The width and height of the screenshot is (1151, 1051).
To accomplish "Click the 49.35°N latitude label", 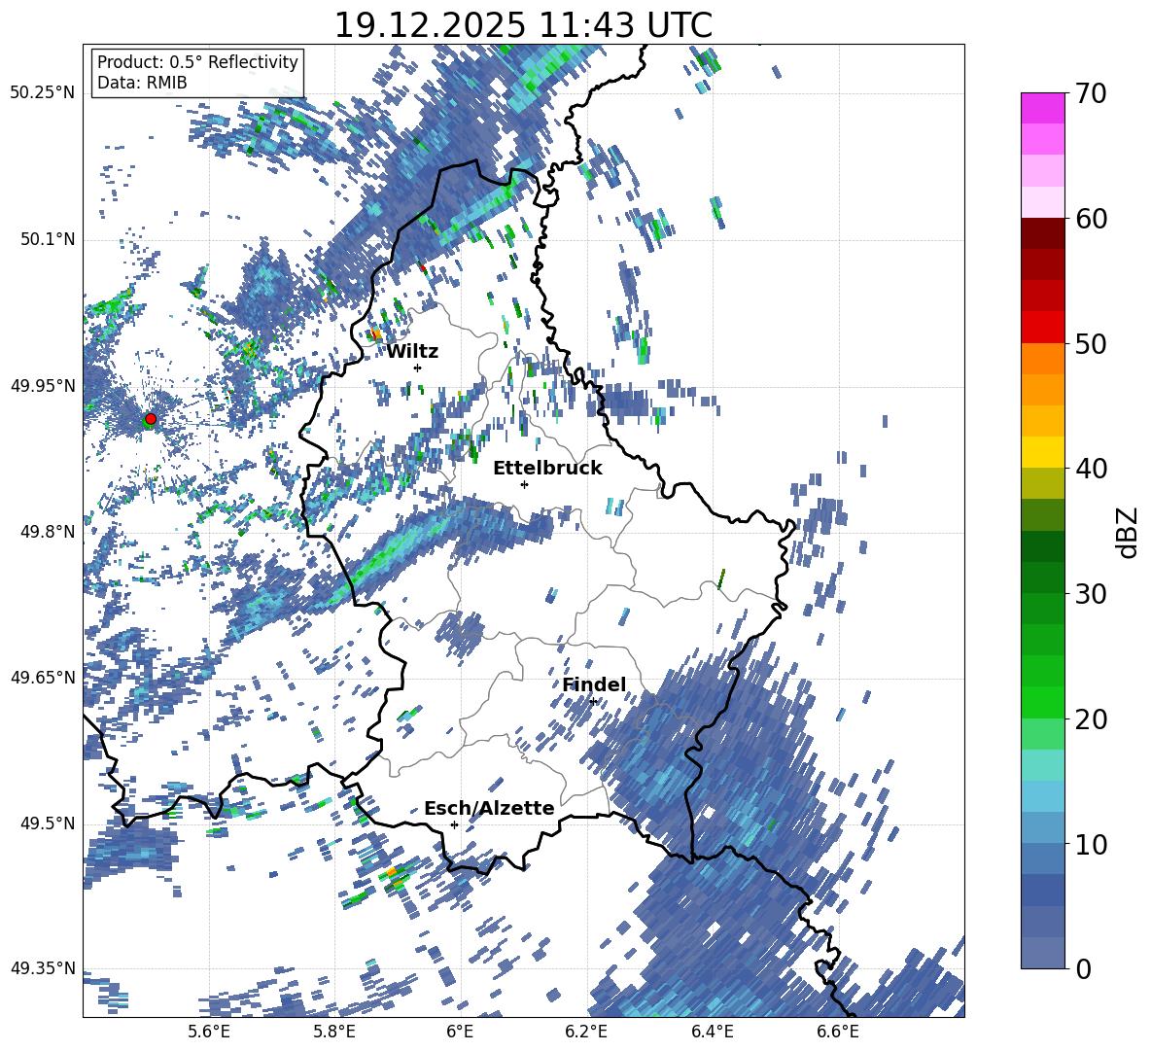I will point(43,968).
